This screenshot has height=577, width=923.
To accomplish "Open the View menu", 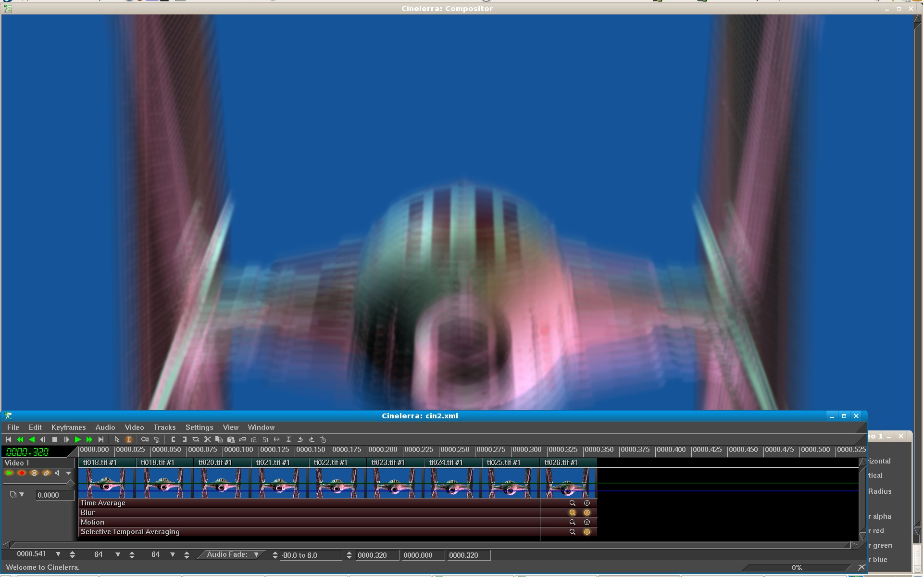I will click(231, 427).
